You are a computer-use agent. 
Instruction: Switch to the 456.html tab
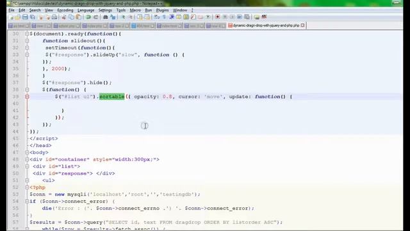[143, 26]
